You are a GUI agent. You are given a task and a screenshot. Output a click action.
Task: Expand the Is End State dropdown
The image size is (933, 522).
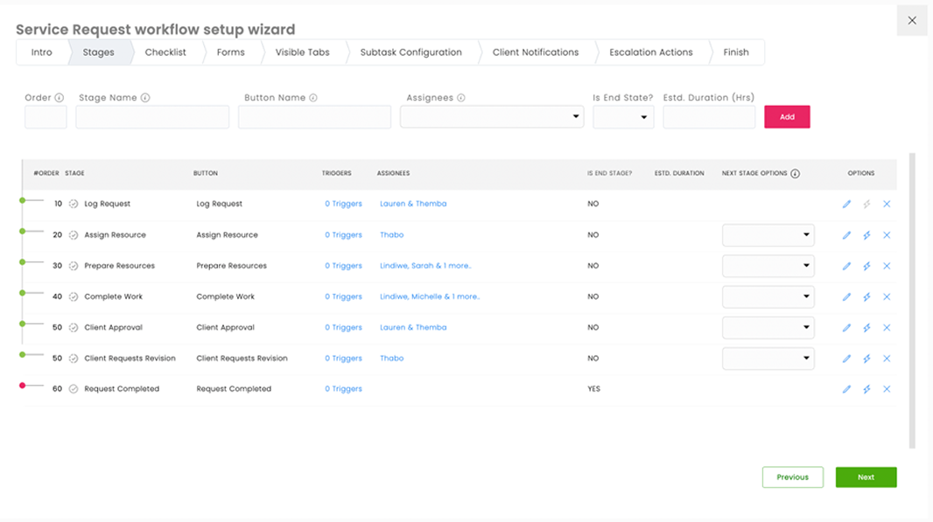623,117
